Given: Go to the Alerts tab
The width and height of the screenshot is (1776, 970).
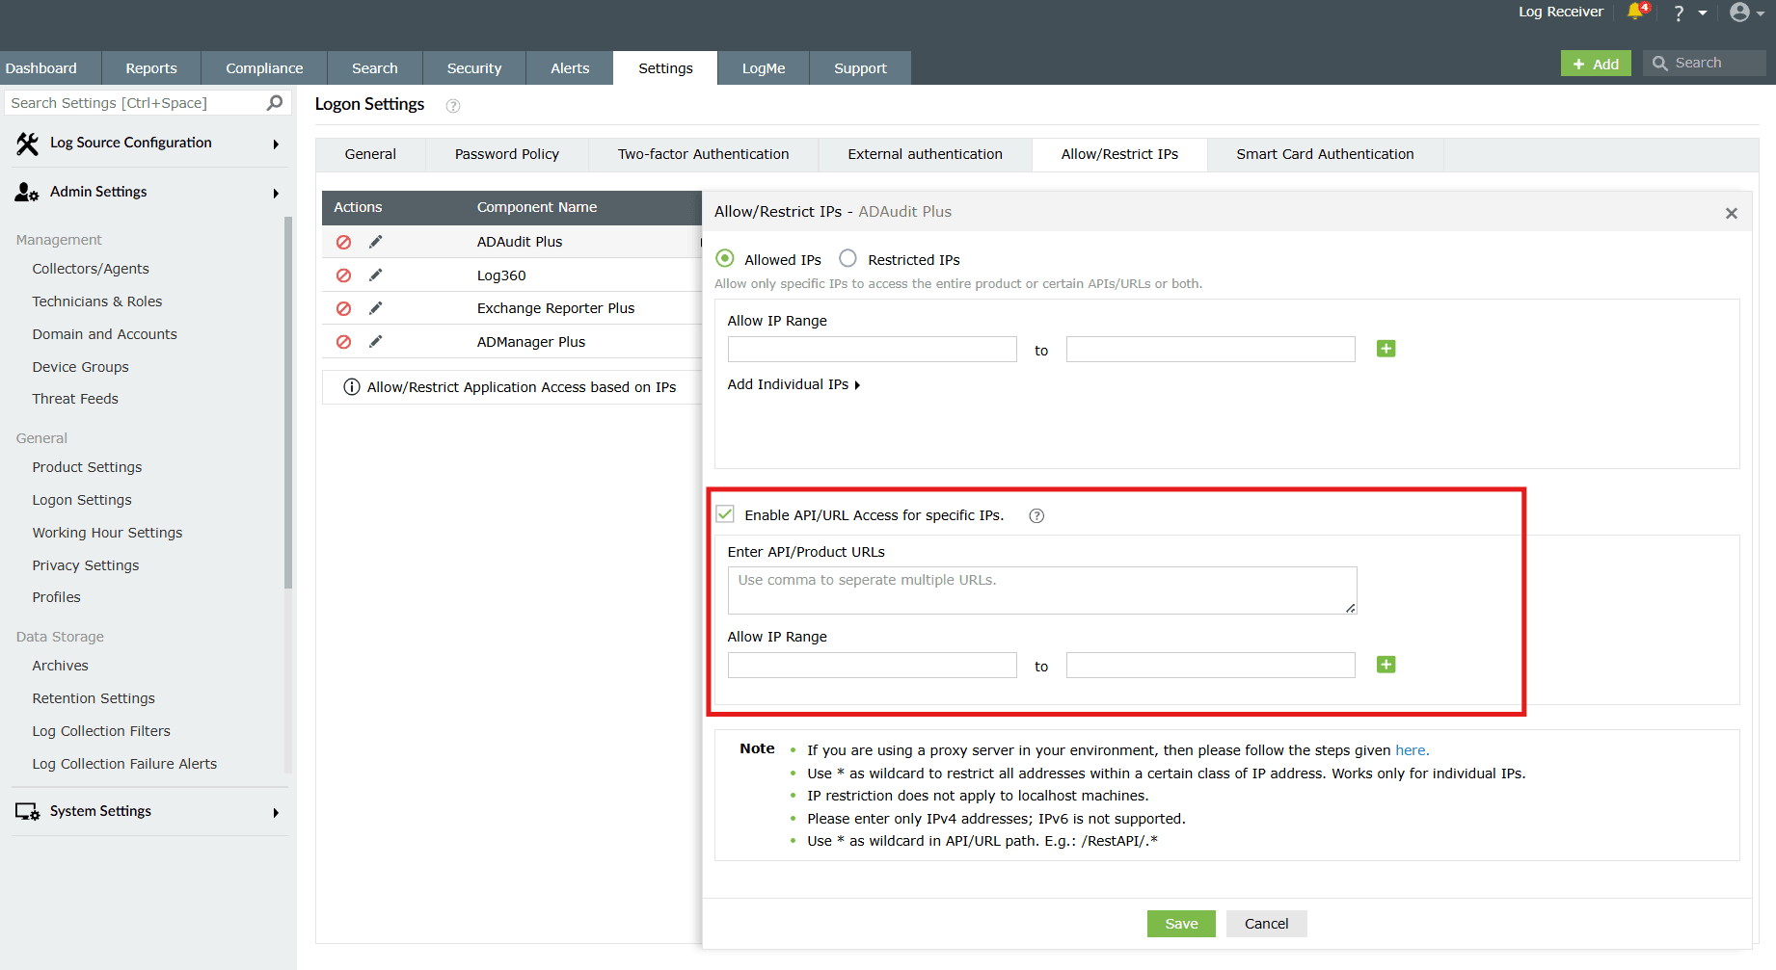Looking at the screenshot, I should [x=570, y=68].
